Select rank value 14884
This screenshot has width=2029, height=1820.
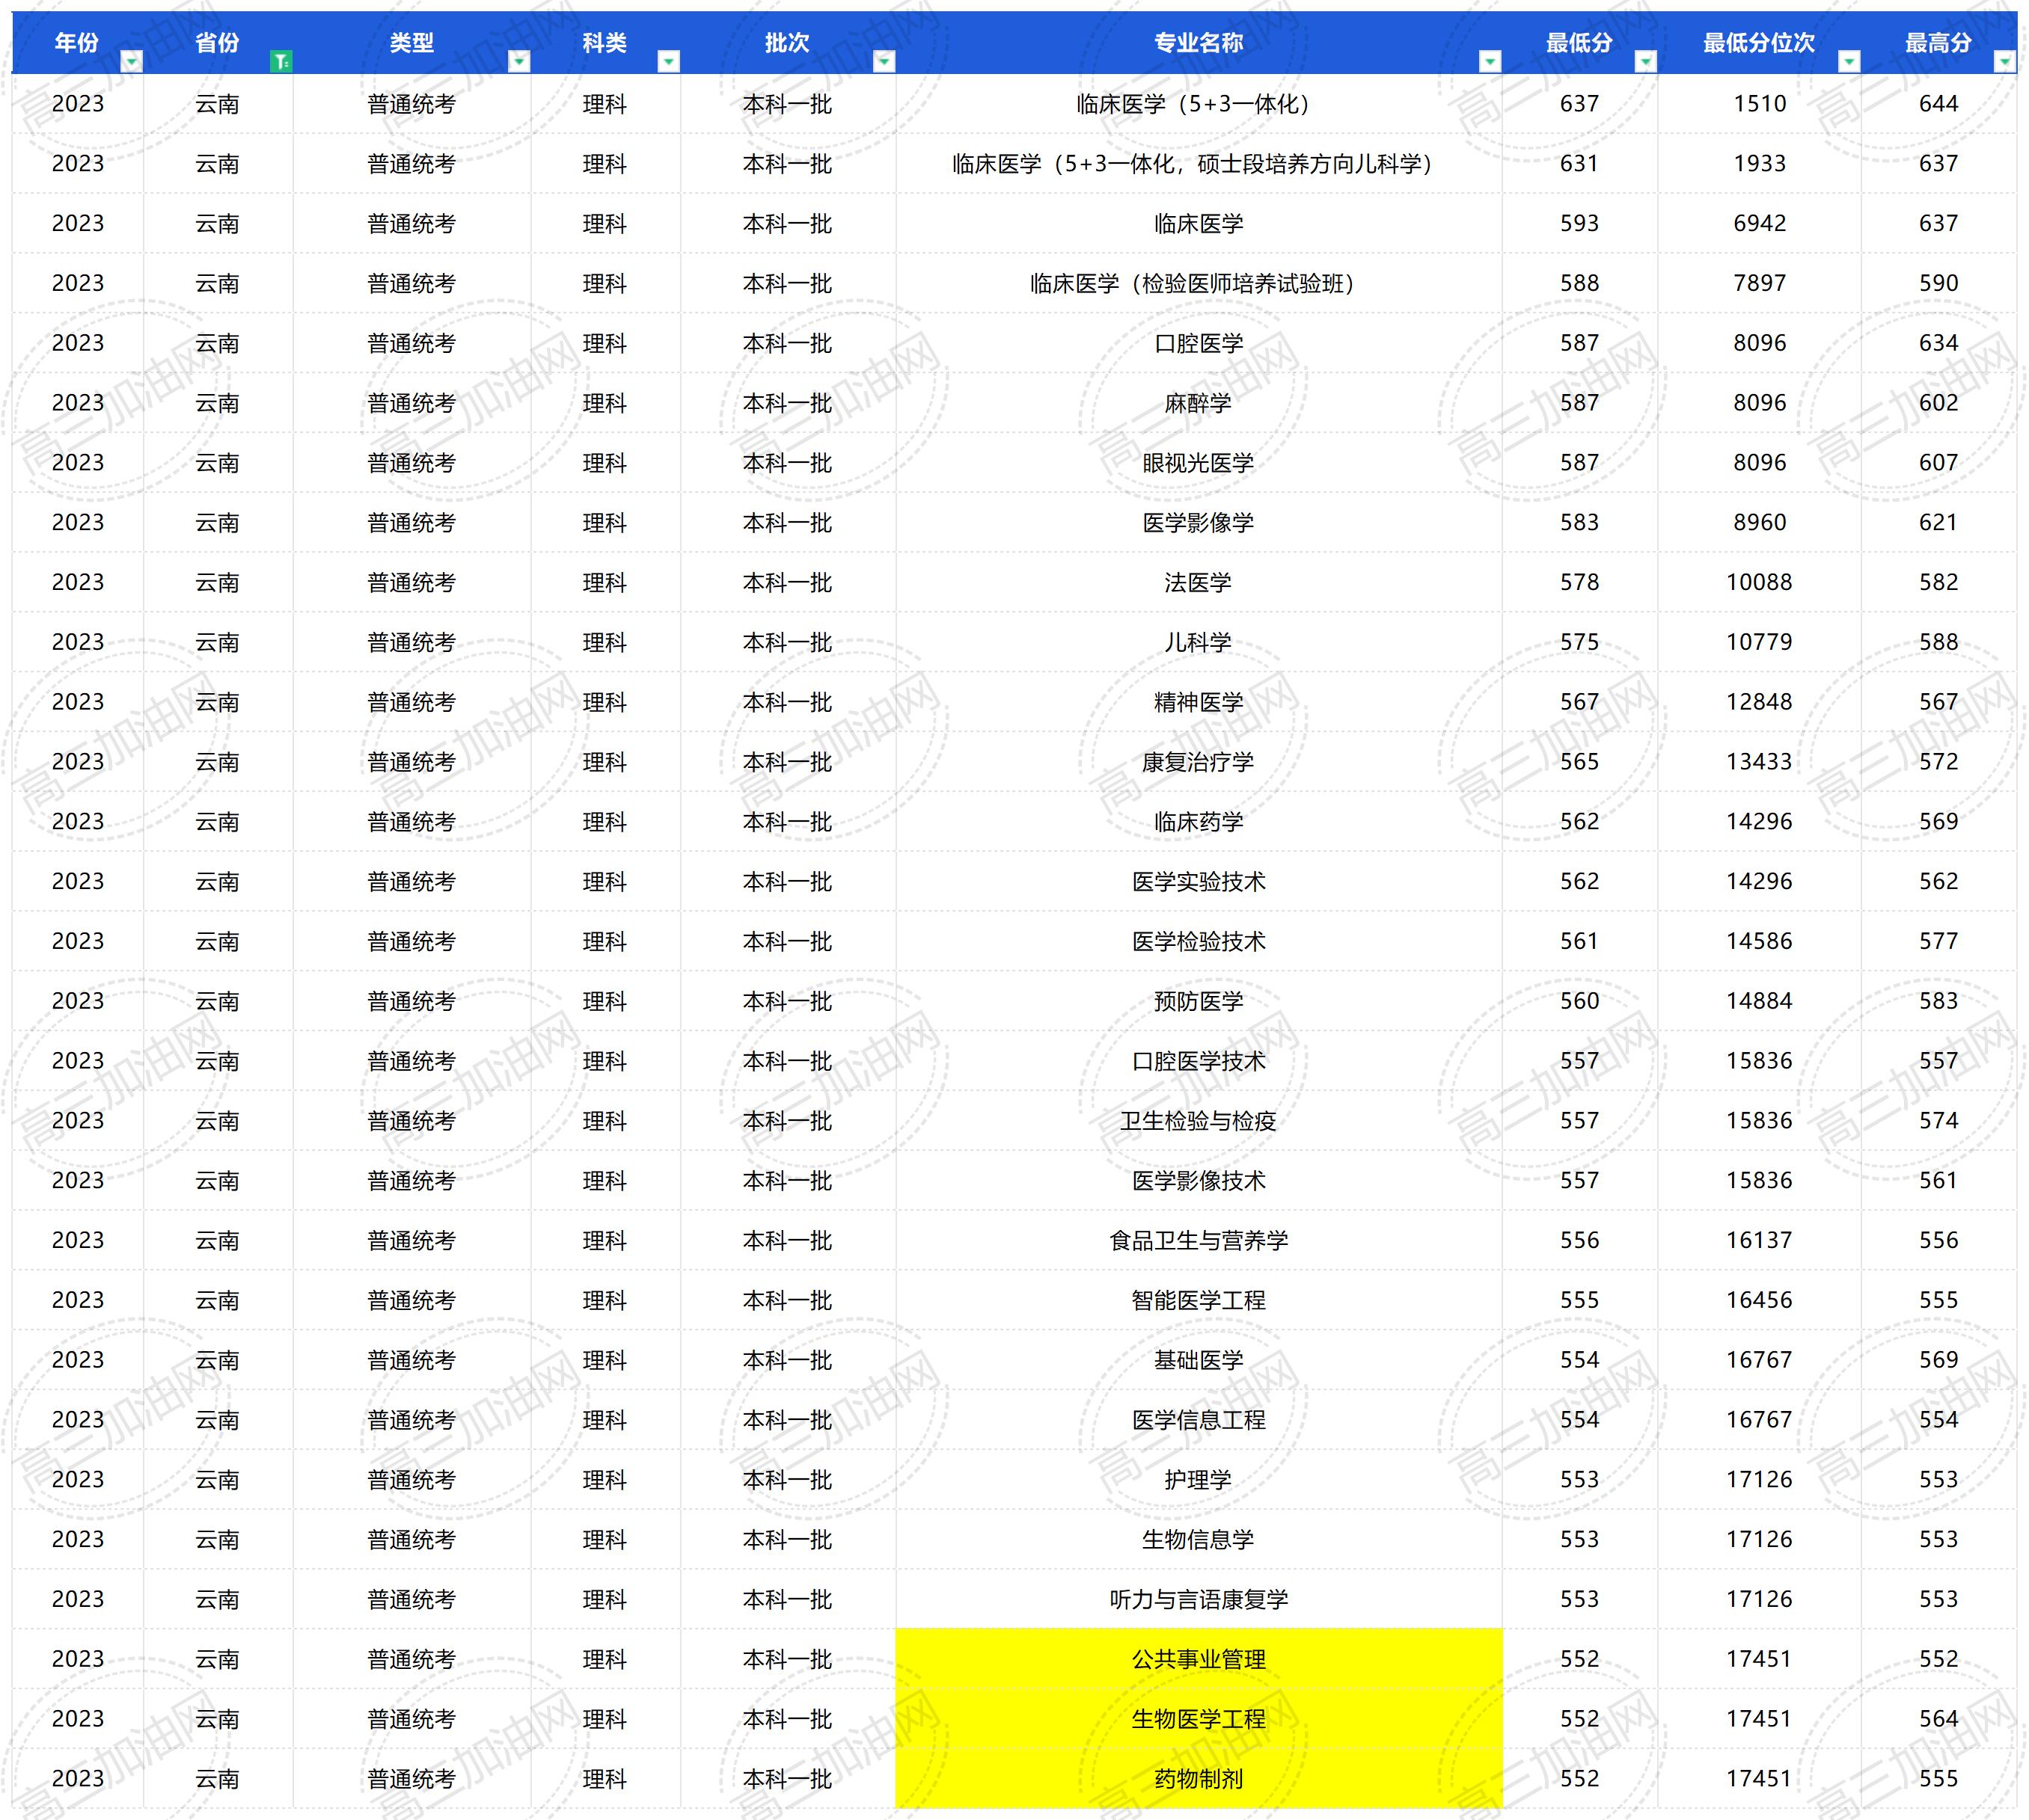click(1759, 1001)
